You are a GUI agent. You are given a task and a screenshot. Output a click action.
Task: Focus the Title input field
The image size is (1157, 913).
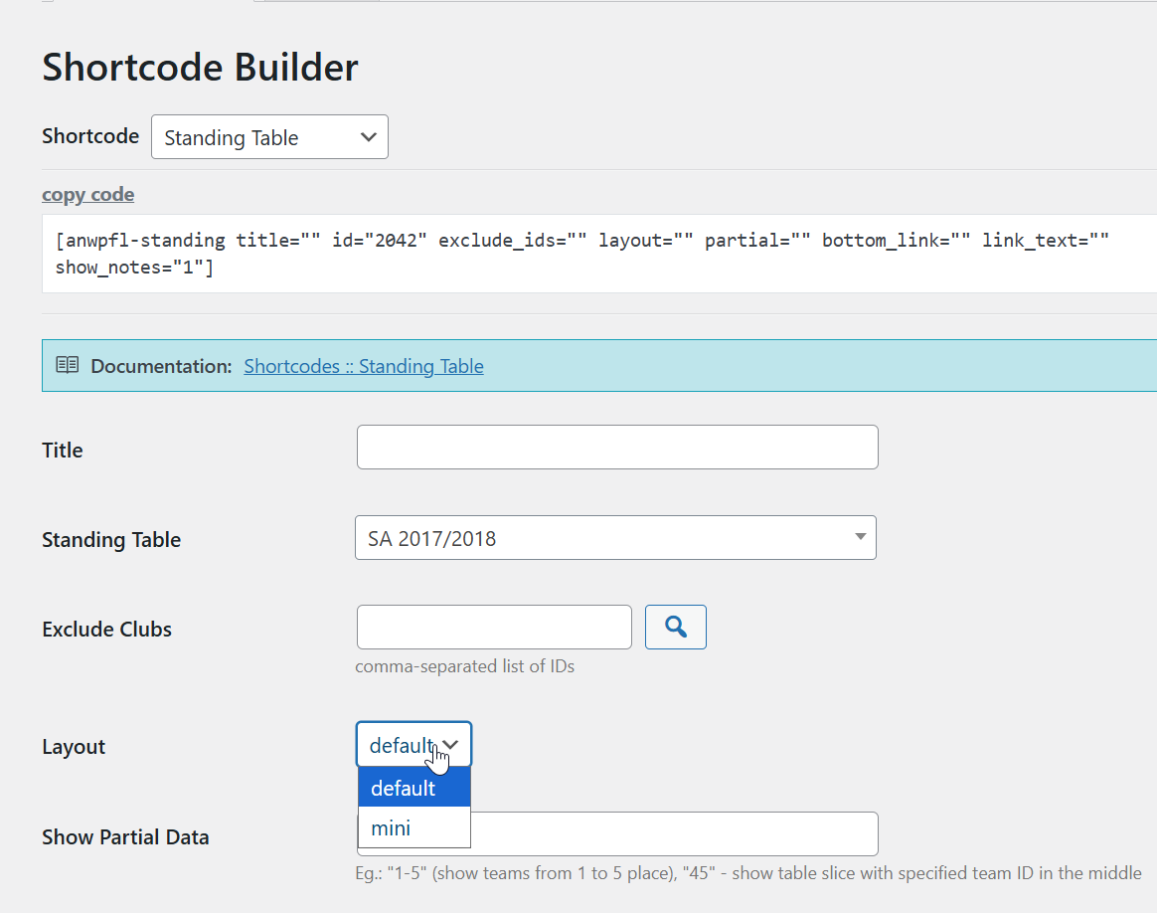(617, 448)
